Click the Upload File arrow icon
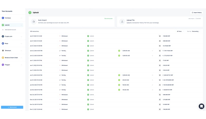 [122, 22]
